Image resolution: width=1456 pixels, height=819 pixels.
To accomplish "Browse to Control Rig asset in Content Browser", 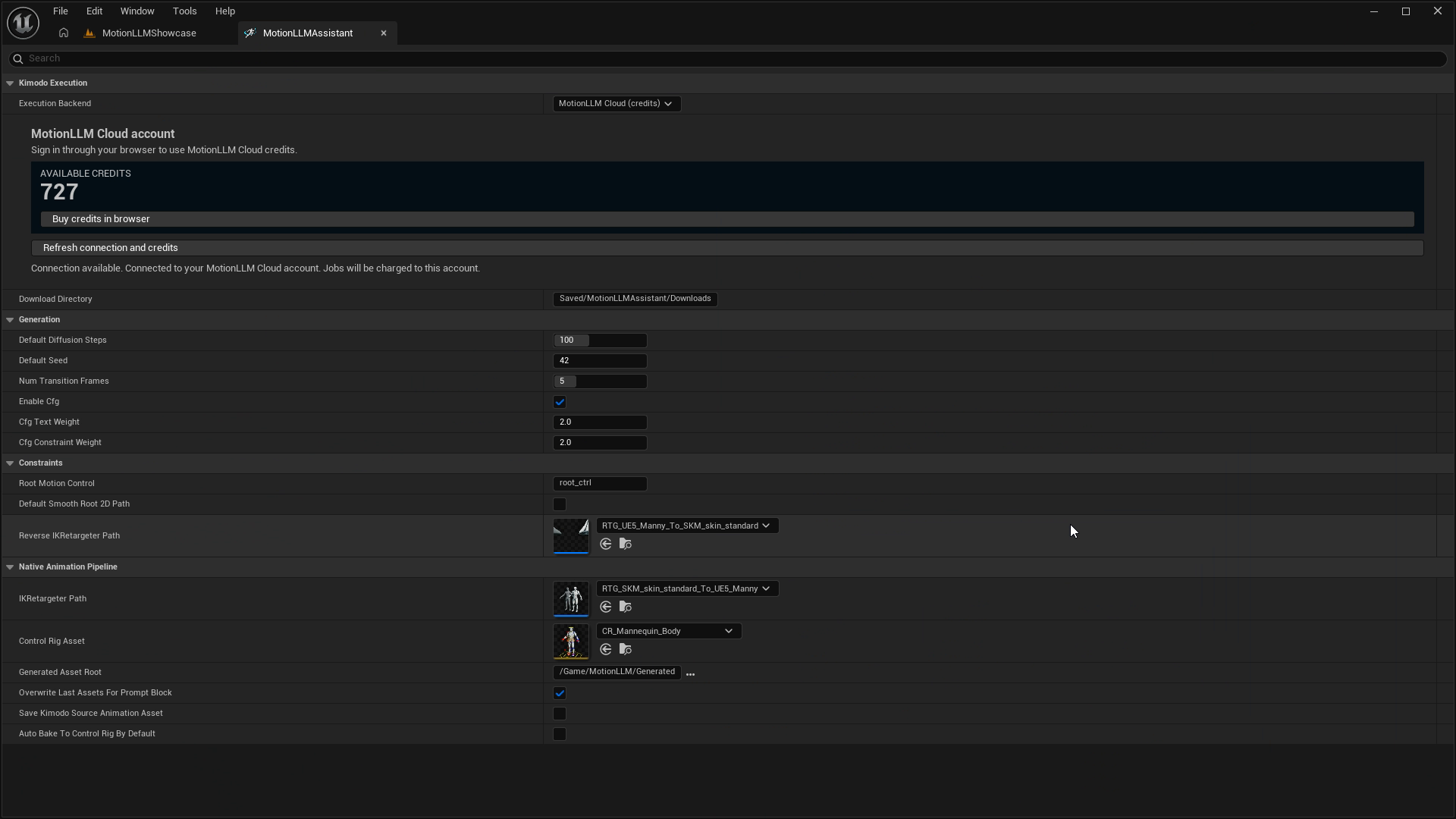I will [626, 649].
